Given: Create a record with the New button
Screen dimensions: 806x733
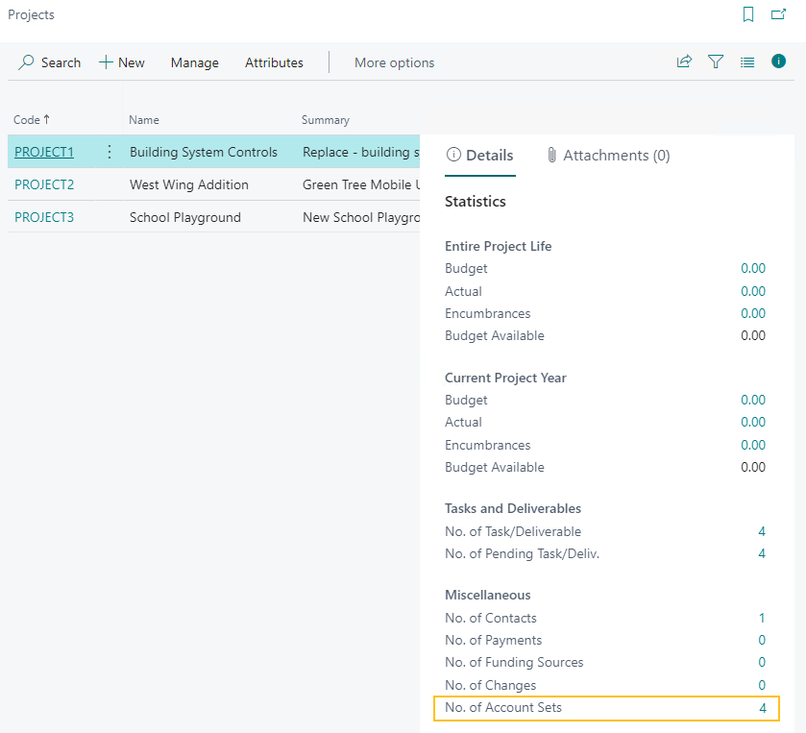Looking at the screenshot, I should click(x=121, y=61).
